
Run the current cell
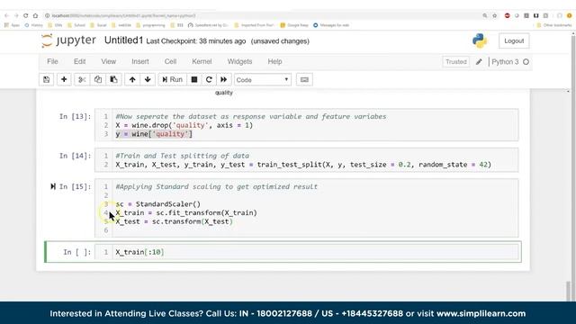172,80
